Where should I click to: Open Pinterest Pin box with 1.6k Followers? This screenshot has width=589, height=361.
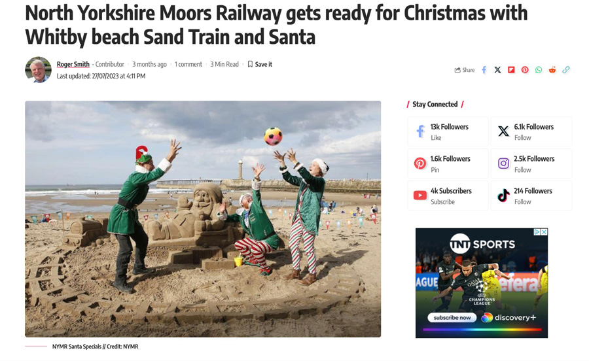pyautogui.click(x=448, y=163)
